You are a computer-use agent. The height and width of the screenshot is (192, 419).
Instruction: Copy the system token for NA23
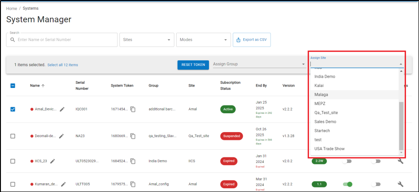(x=133, y=136)
